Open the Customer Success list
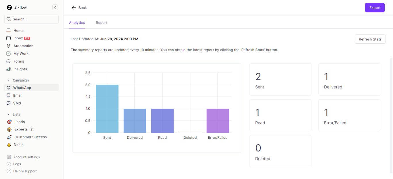Screen dimensions: 393x179 coord(30,137)
